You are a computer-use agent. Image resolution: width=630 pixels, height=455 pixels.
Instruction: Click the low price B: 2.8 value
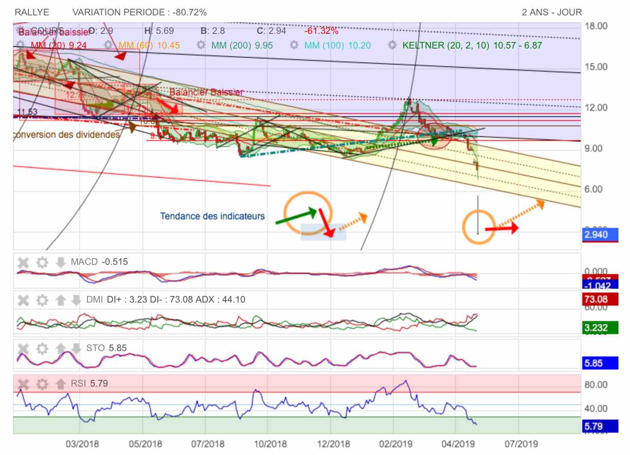[x=213, y=31]
